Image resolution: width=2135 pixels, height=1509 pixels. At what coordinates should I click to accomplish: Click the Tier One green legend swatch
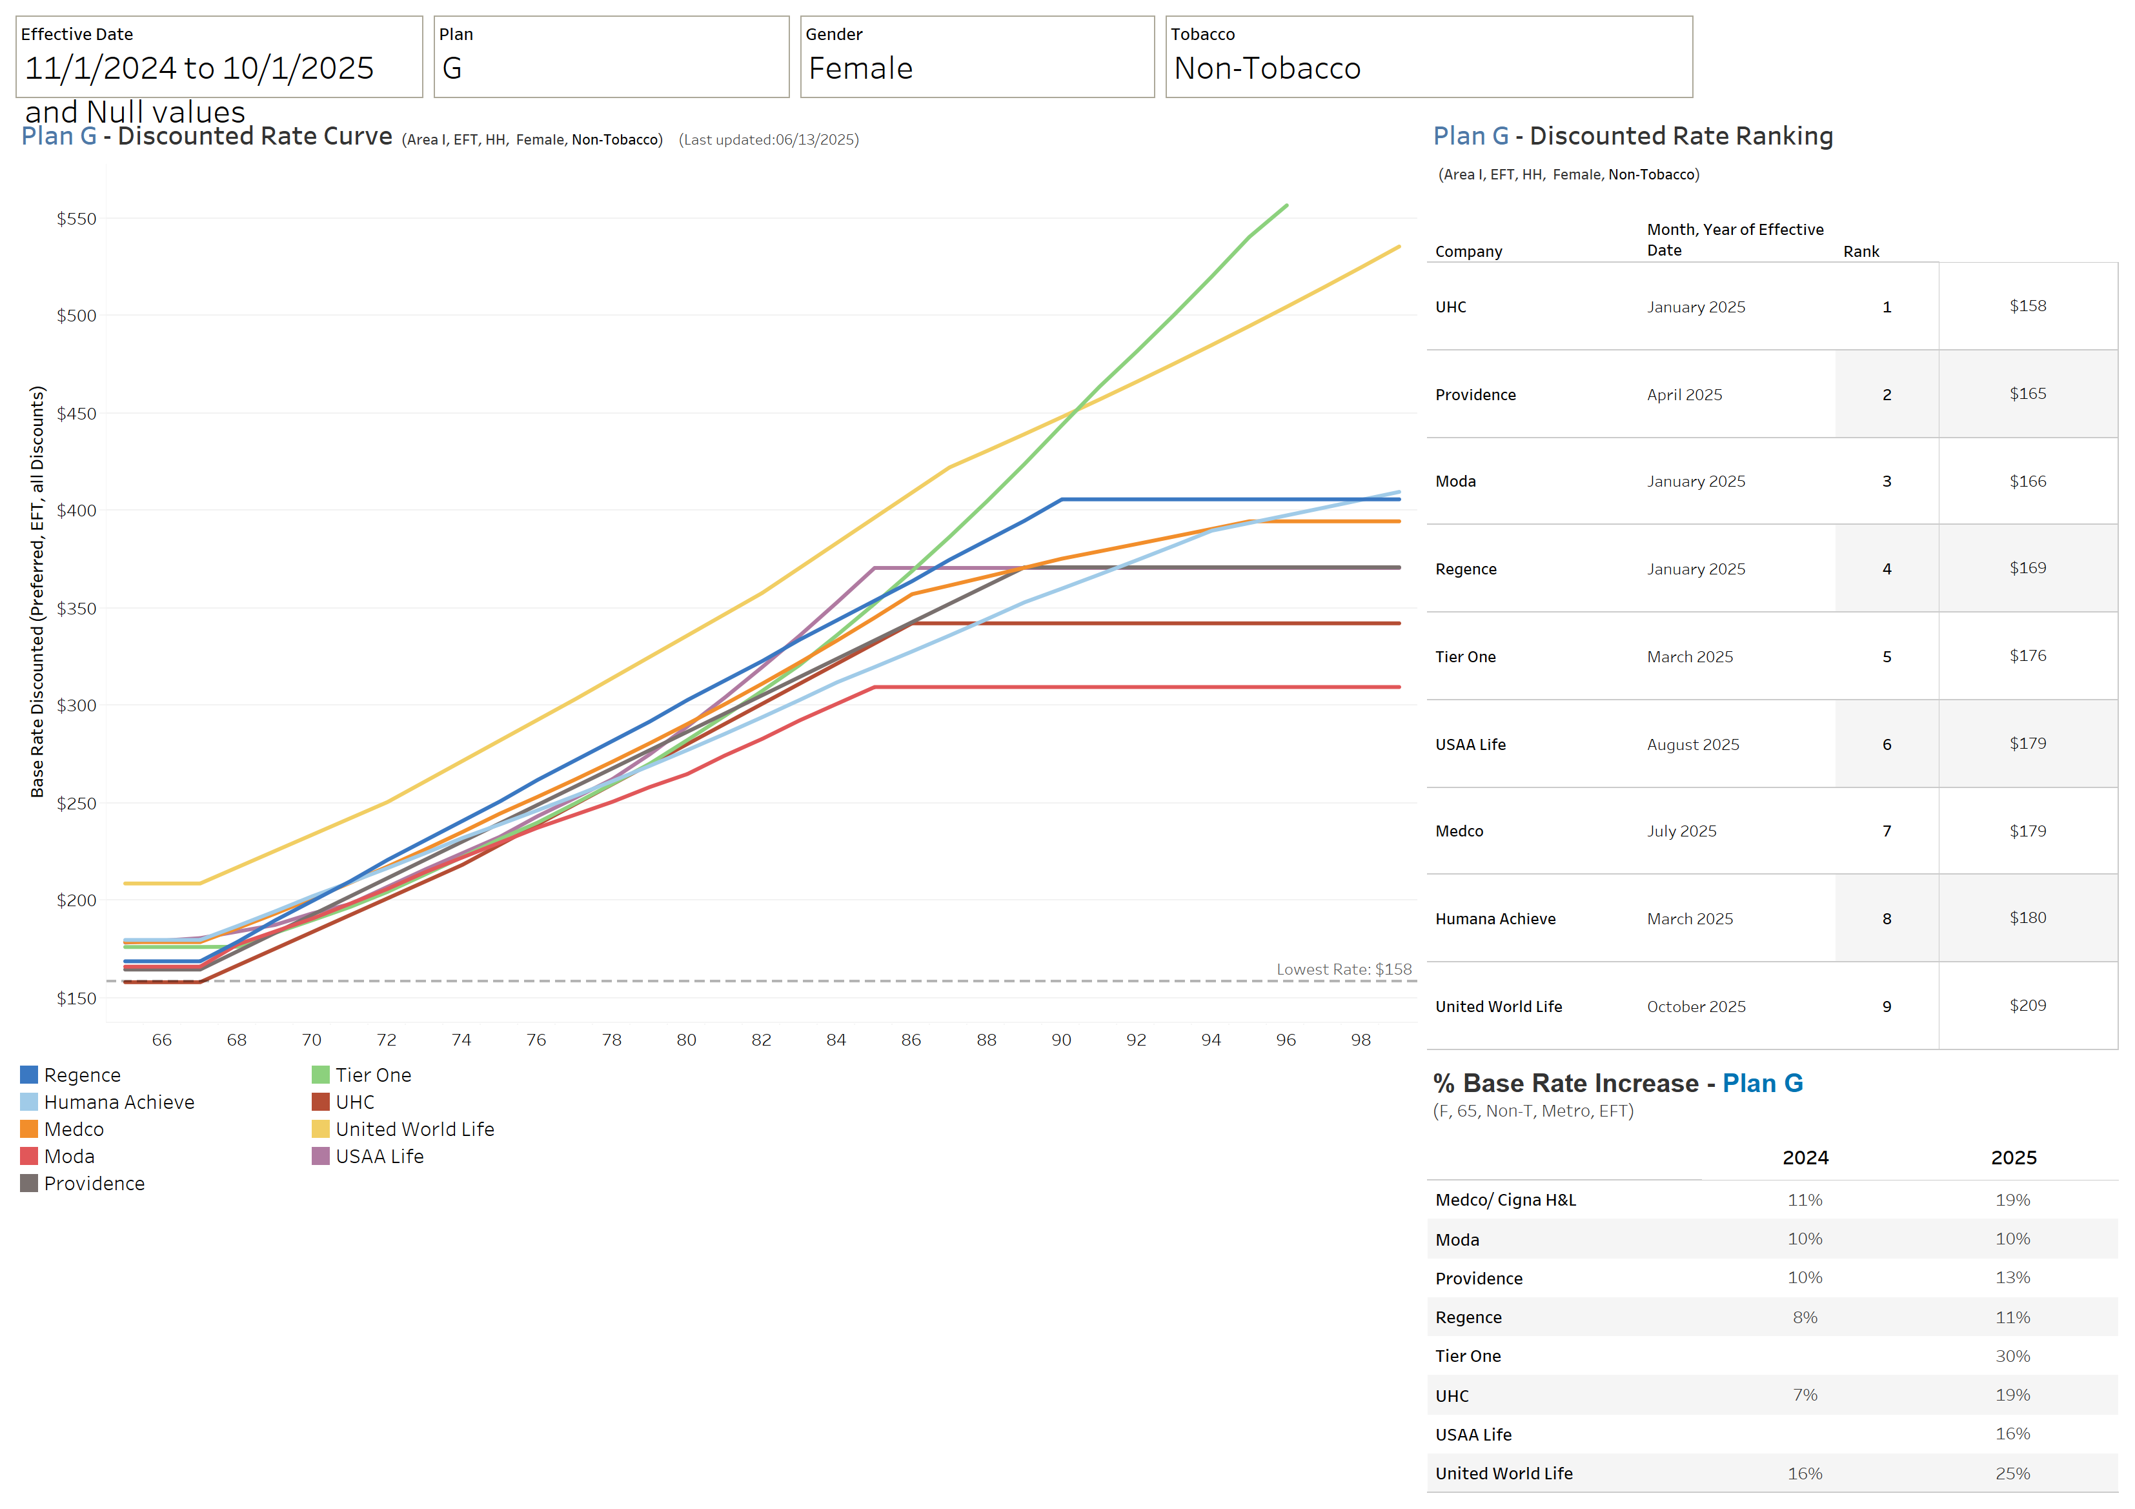(x=321, y=1075)
